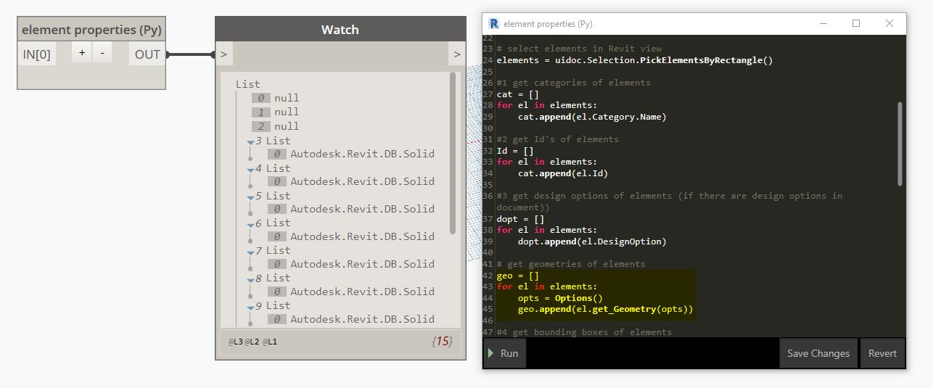This screenshot has height=388, width=933.
Task: Click the root List label in Watch
Action: pyautogui.click(x=248, y=84)
